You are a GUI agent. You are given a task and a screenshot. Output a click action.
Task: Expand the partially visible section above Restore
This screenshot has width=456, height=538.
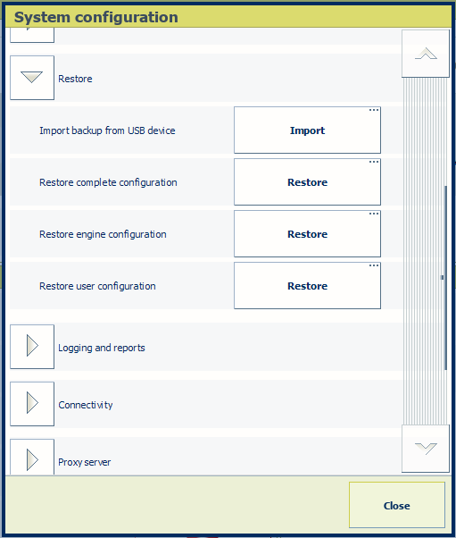(x=32, y=36)
